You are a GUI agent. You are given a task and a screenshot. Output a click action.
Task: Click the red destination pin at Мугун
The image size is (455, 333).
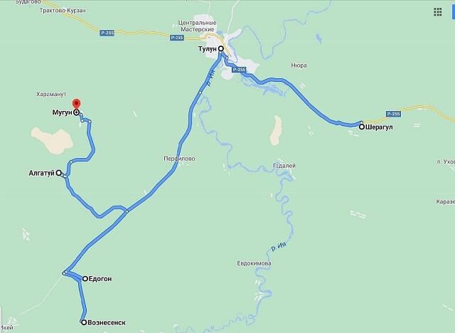tap(76, 104)
